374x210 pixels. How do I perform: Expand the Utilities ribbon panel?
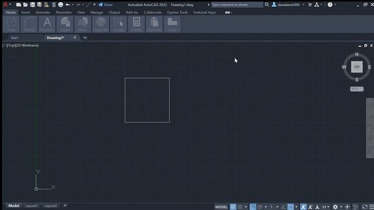[136, 24]
